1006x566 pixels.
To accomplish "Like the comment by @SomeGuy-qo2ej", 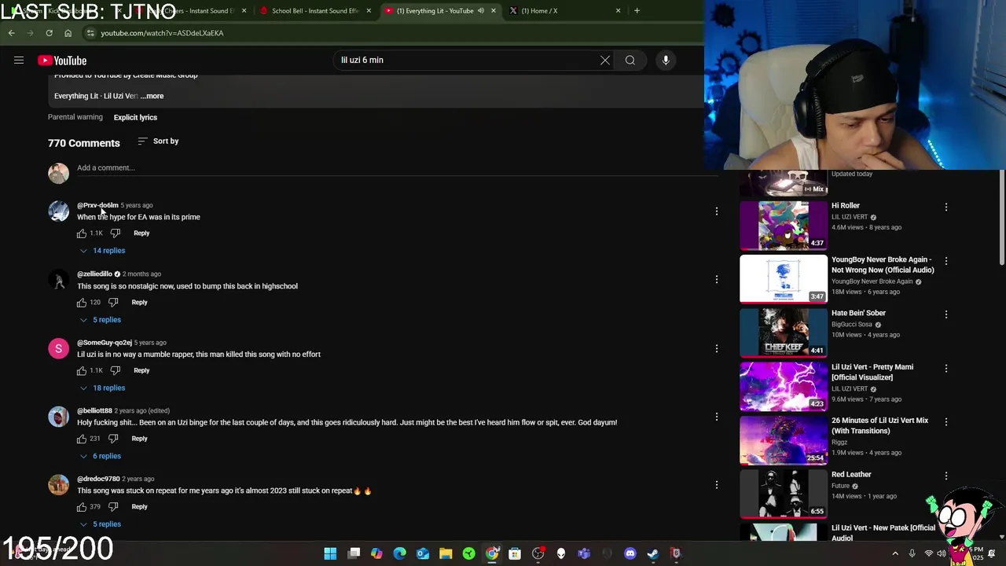I will tap(82, 370).
